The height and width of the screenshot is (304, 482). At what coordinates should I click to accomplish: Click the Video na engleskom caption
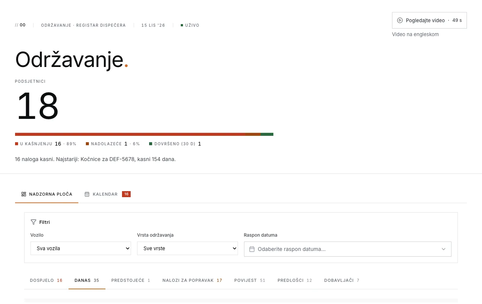coord(415,34)
